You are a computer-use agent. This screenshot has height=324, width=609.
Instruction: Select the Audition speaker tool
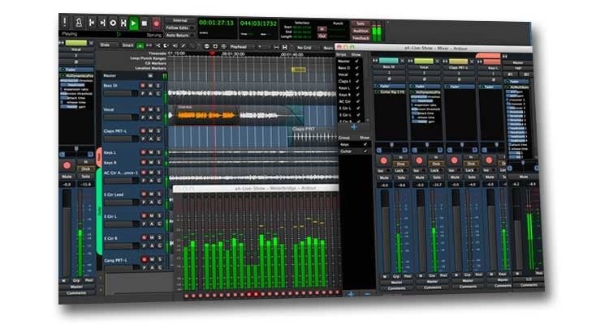tap(175, 45)
